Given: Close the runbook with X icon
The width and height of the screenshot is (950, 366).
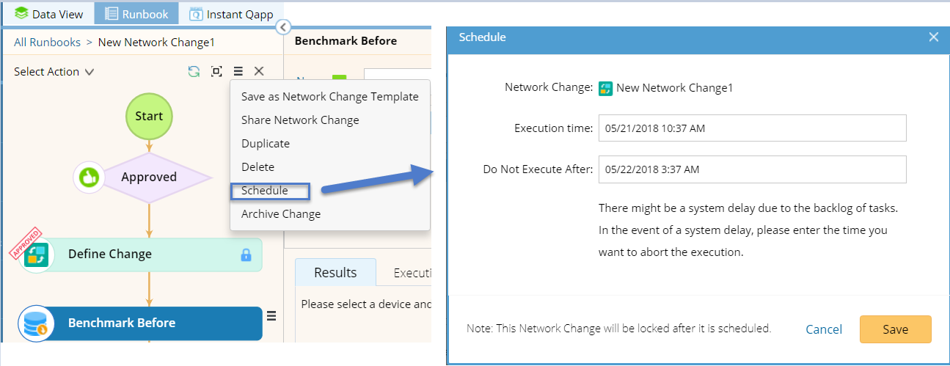Looking at the screenshot, I should pyautogui.click(x=259, y=71).
